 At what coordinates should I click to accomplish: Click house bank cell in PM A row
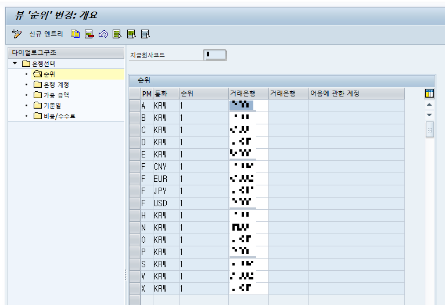tap(249, 106)
